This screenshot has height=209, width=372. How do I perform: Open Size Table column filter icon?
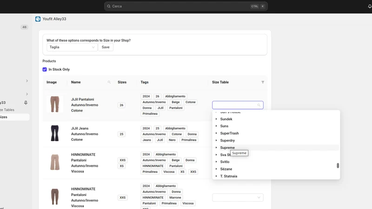point(263,82)
